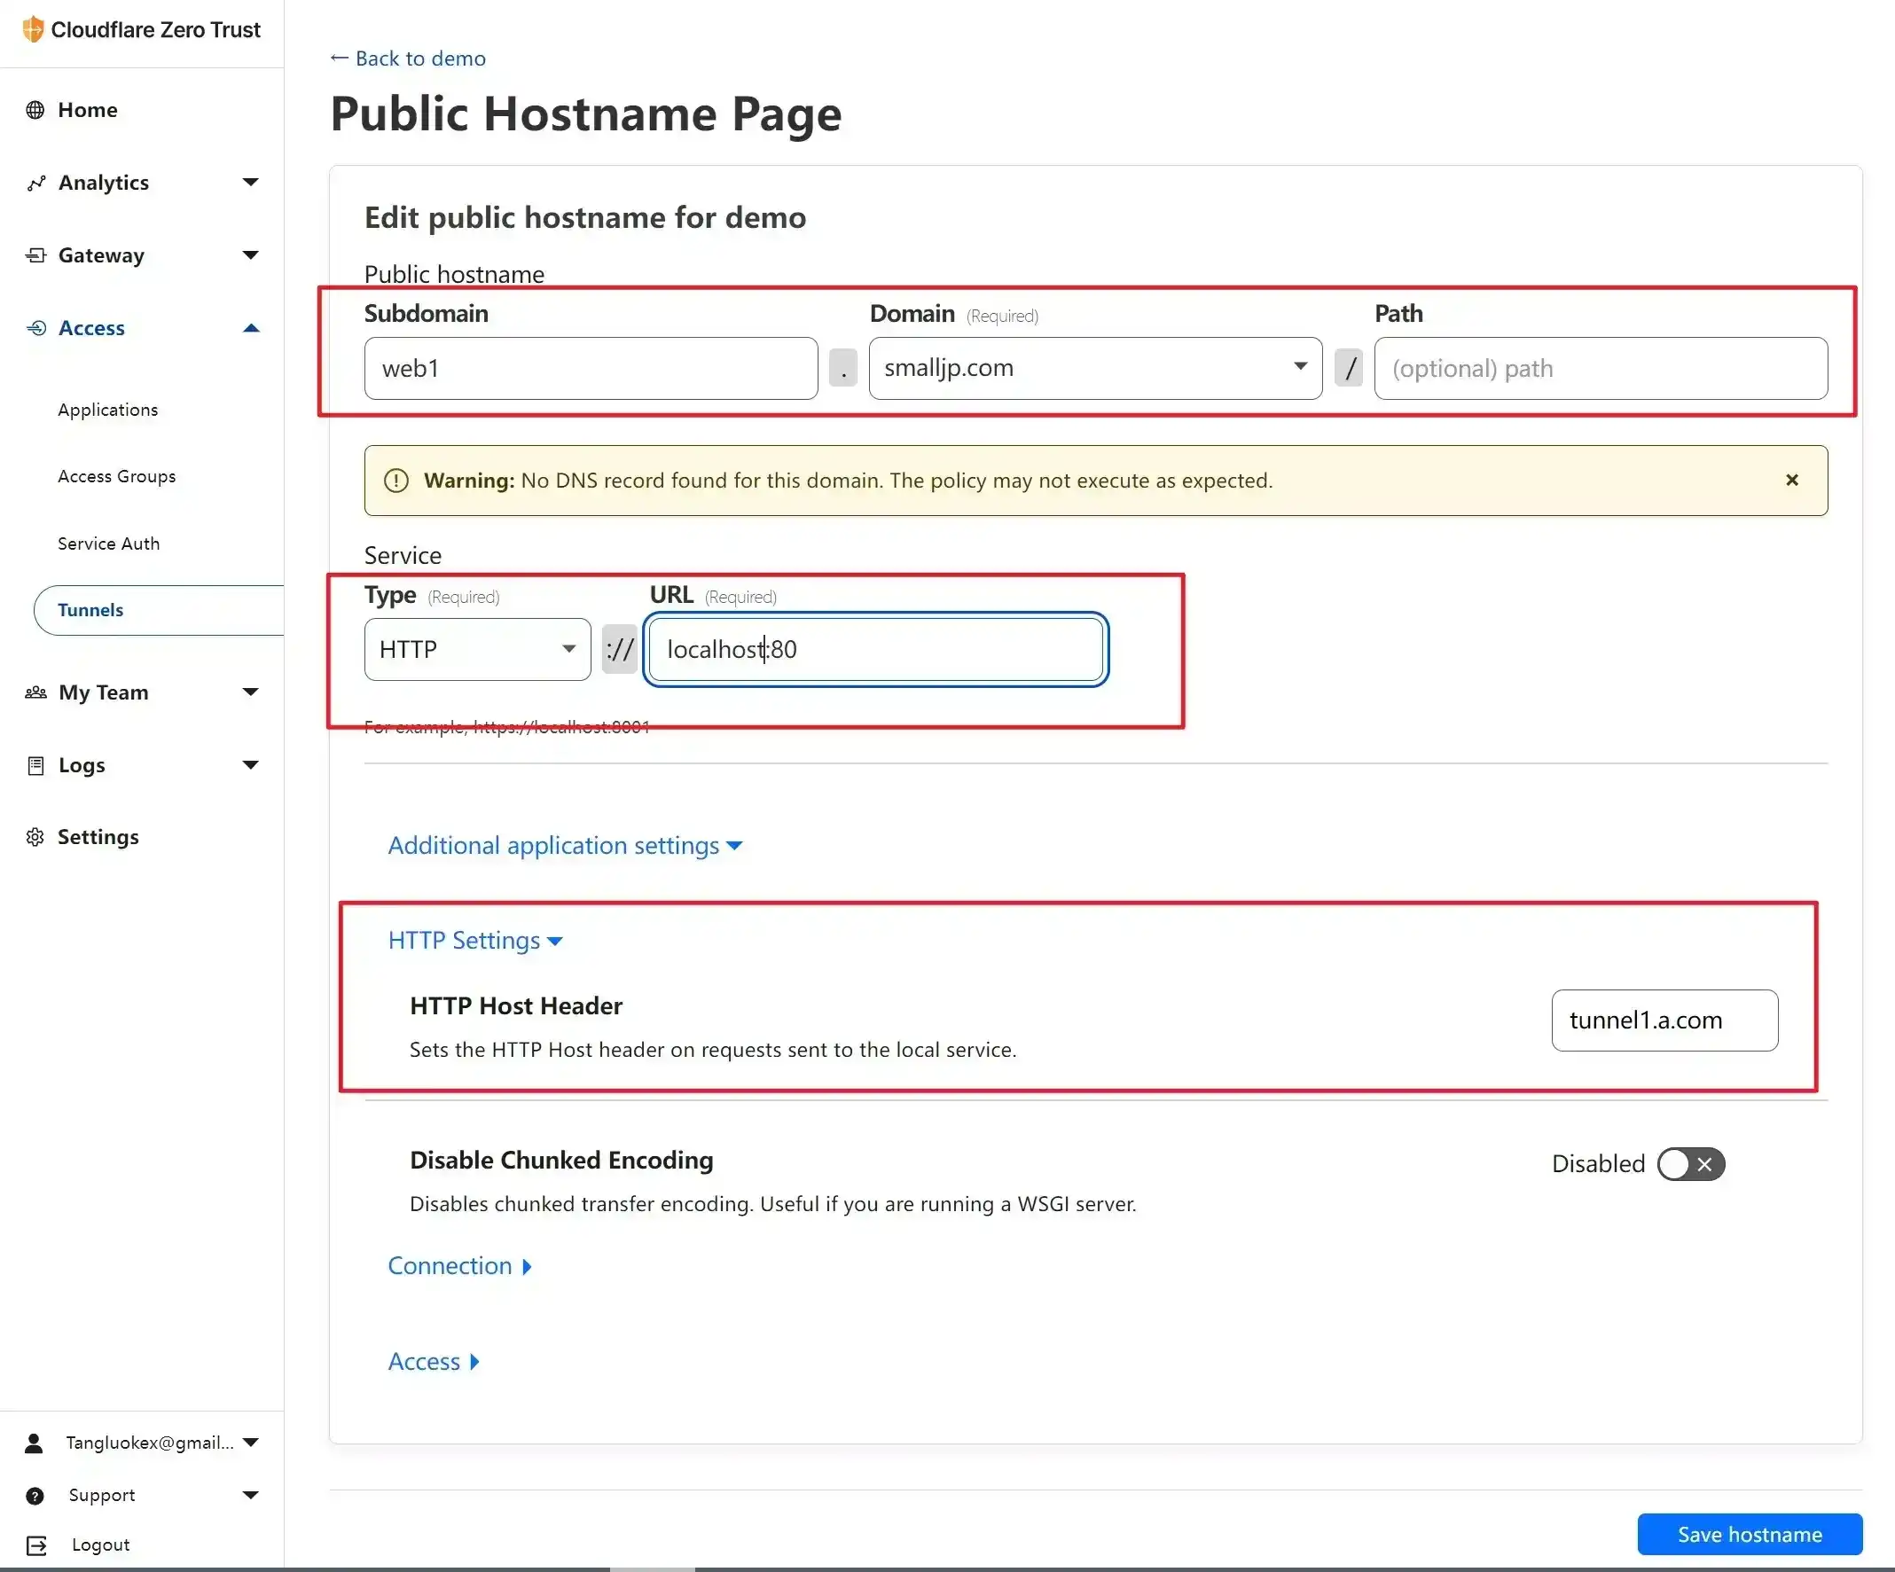The height and width of the screenshot is (1572, 1895).
Task: Click into the HTTP Host Header field
Action: (x=1664, y=1020)
